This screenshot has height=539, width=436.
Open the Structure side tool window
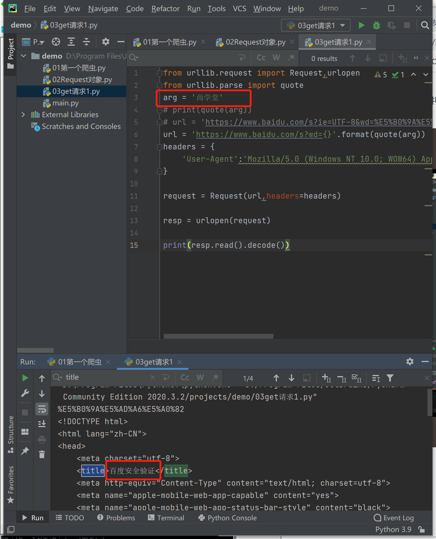(x=11, y=434)
